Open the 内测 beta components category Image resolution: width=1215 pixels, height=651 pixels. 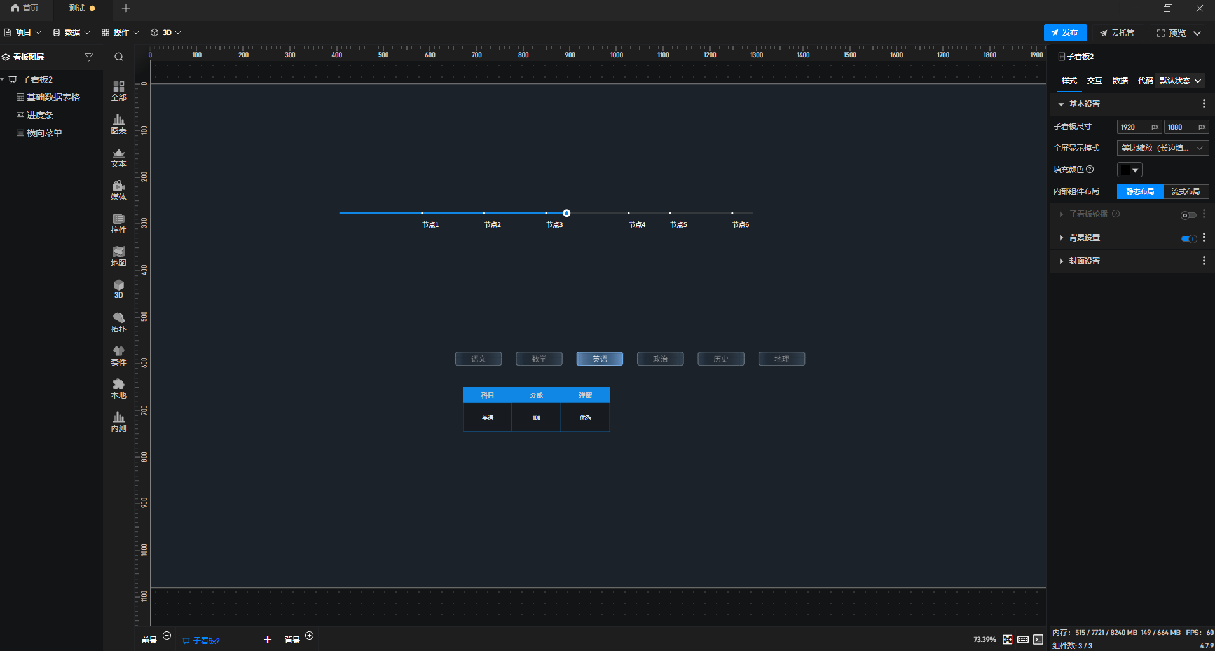[118, 421]
